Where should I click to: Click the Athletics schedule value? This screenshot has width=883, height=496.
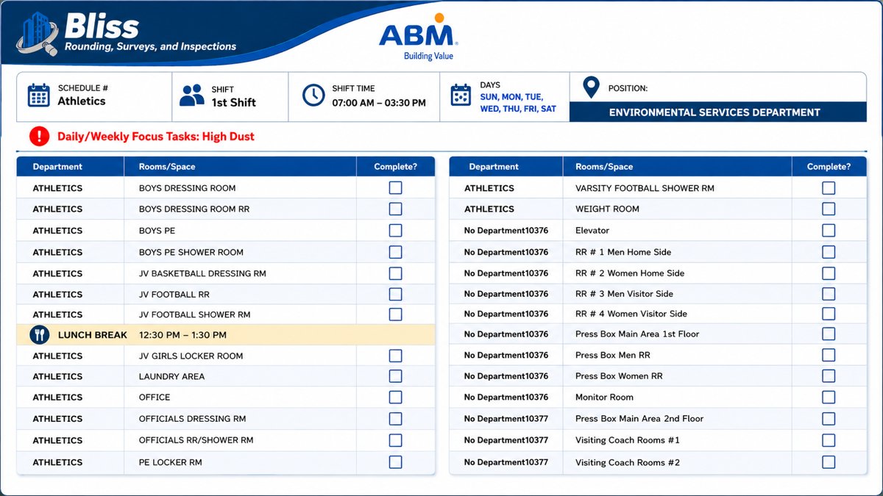click(x=82, y=101)
